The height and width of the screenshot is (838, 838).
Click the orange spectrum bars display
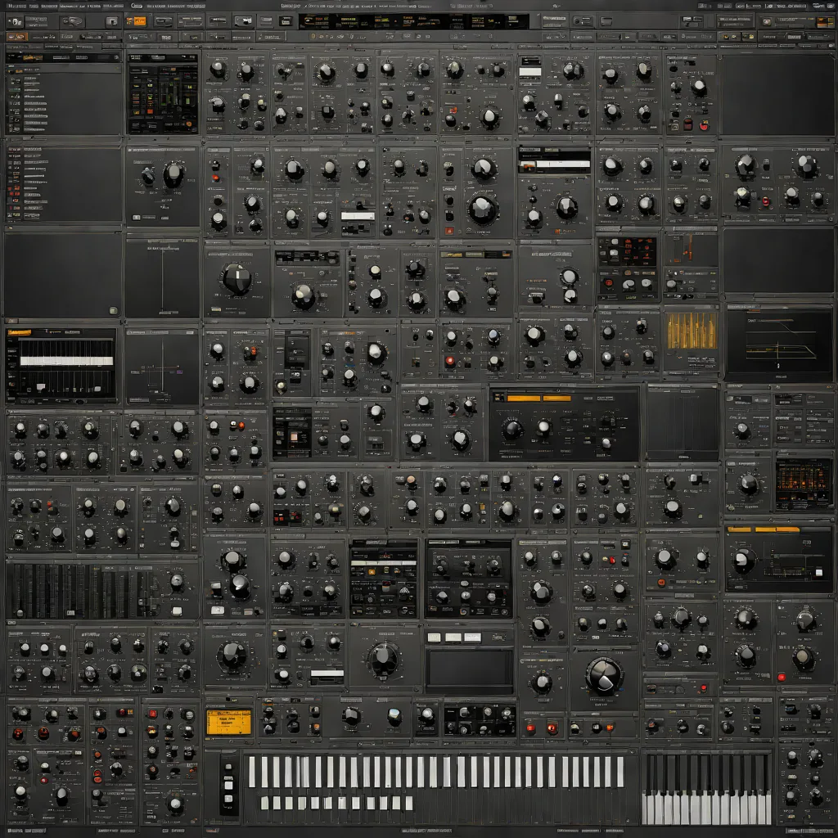(x=692, y=331)
